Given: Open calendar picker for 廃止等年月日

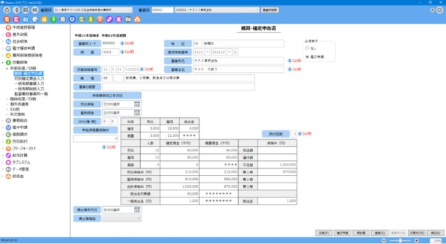Looking at the screenshot, I should point(137,210).
